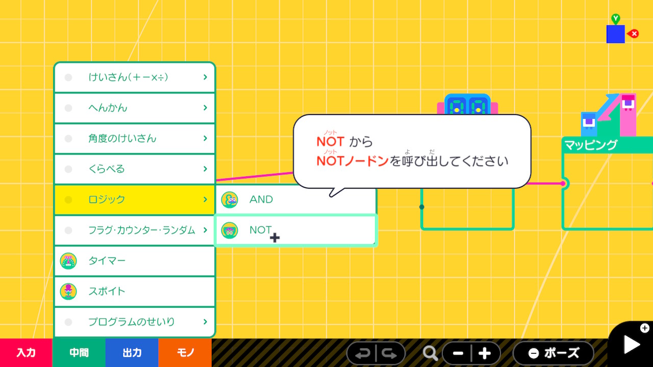Screen dimensions: 653x367
Task: Expand chevron beside くらべる
Action: pos(205,169)
